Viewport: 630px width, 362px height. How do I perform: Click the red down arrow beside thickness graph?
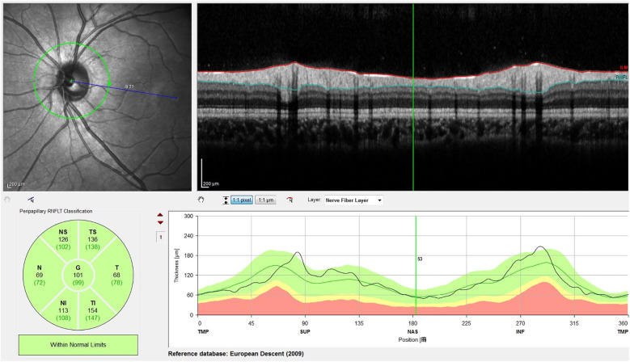pyautogui.click(x=160, y=222)
